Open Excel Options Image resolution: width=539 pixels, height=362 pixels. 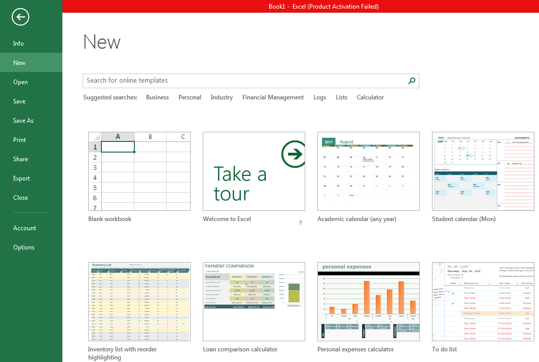coord(31,247)
